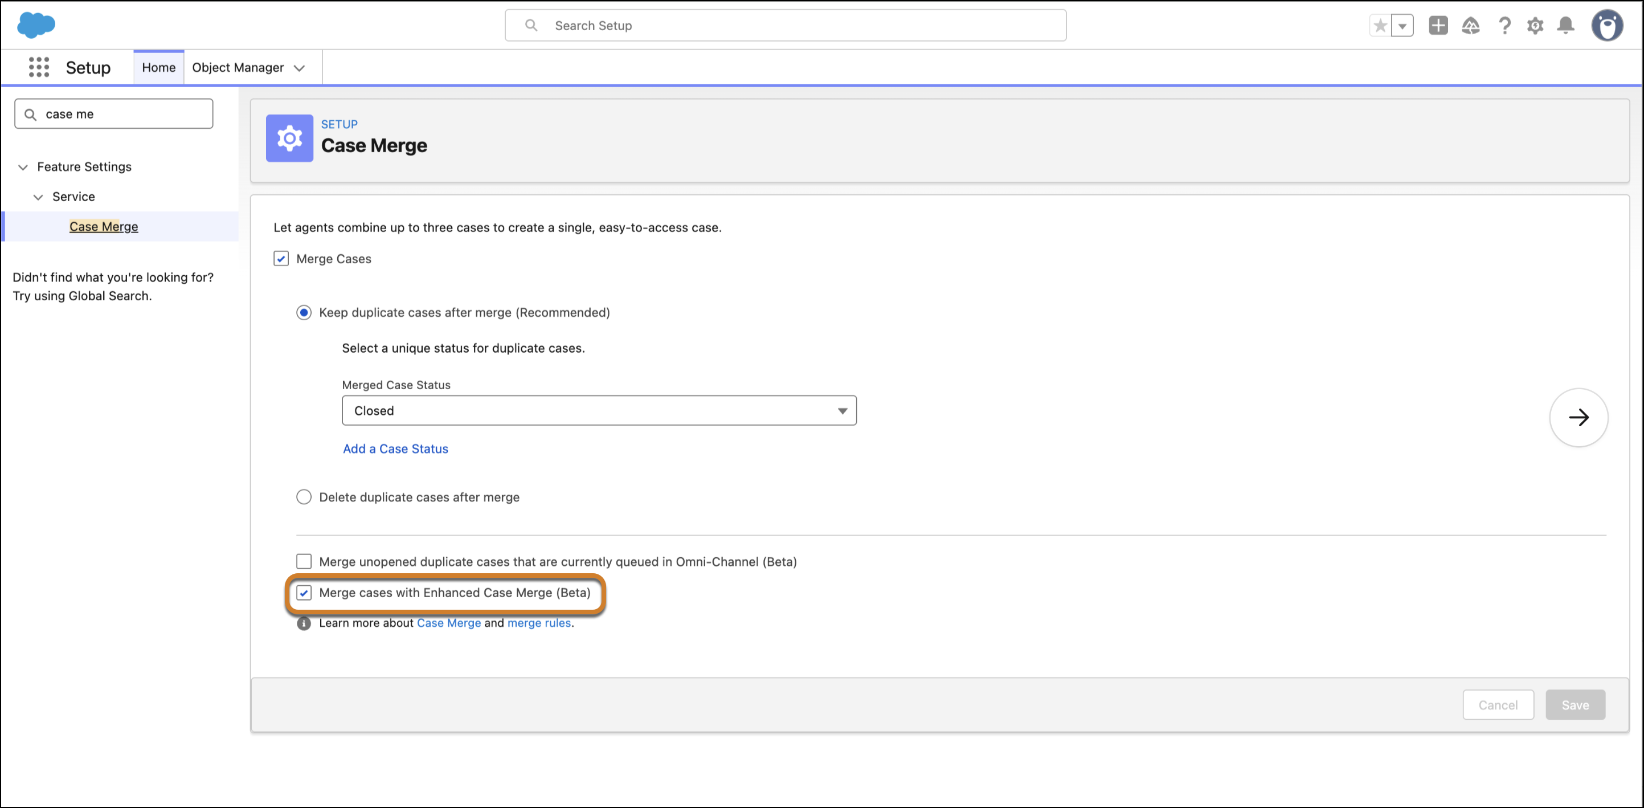Viewport: 1644px width, 808px height.
Task: Enable merging unopened Omni-Channel queued cases
Action: point(304,562)
